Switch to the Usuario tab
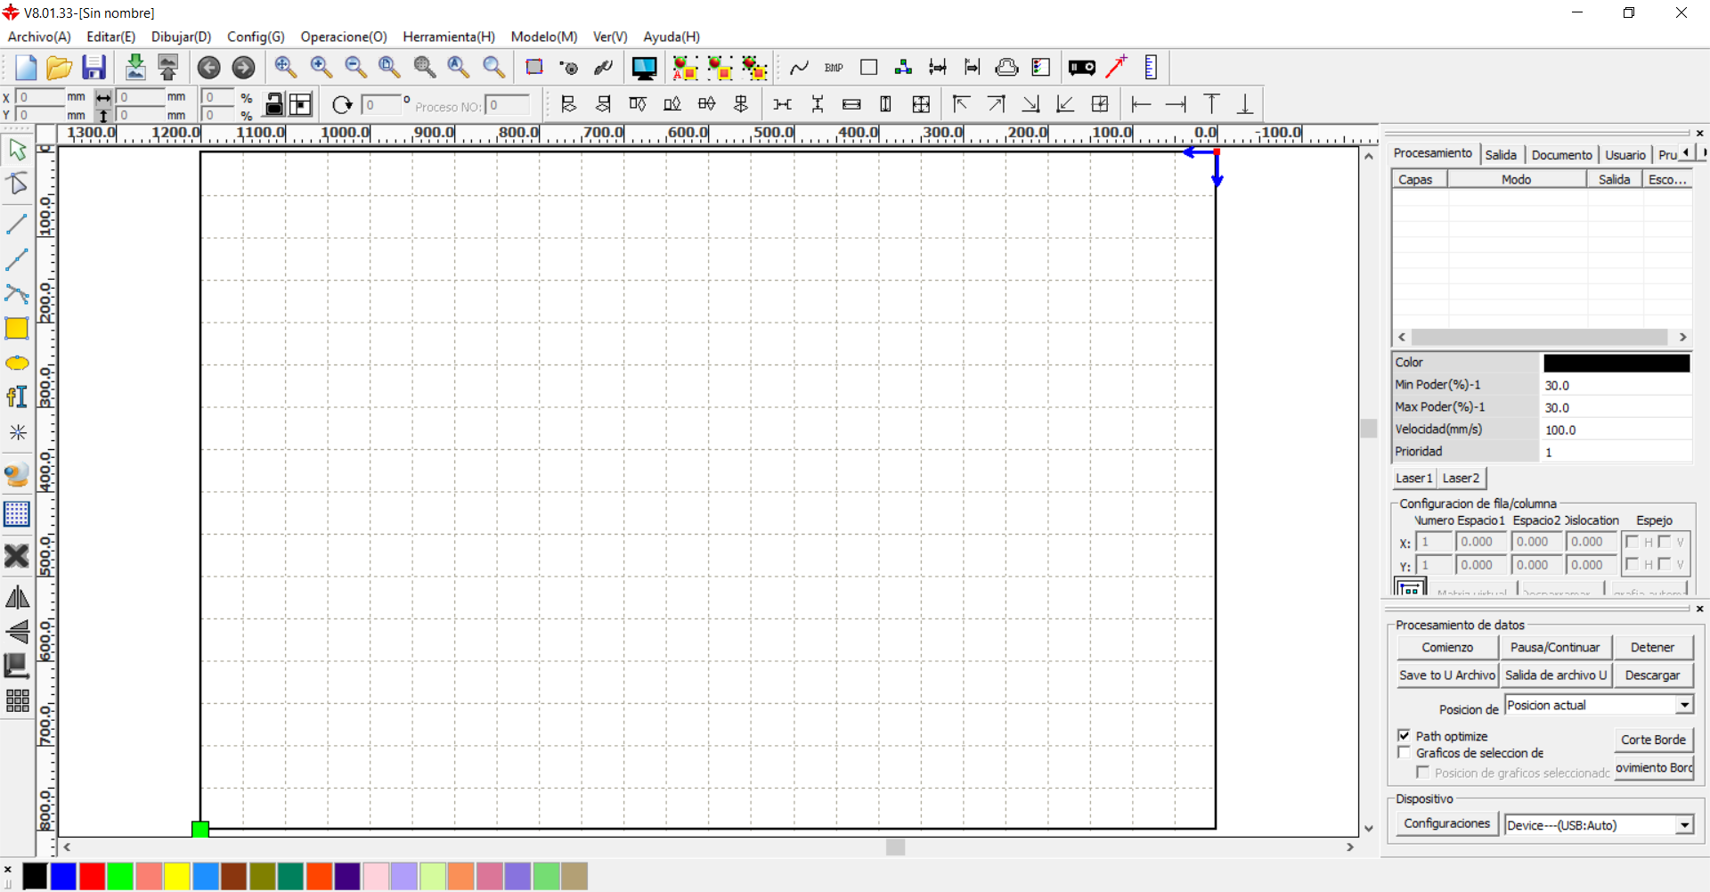Screen dimensions: 1710x892 tap(1625, 155)
